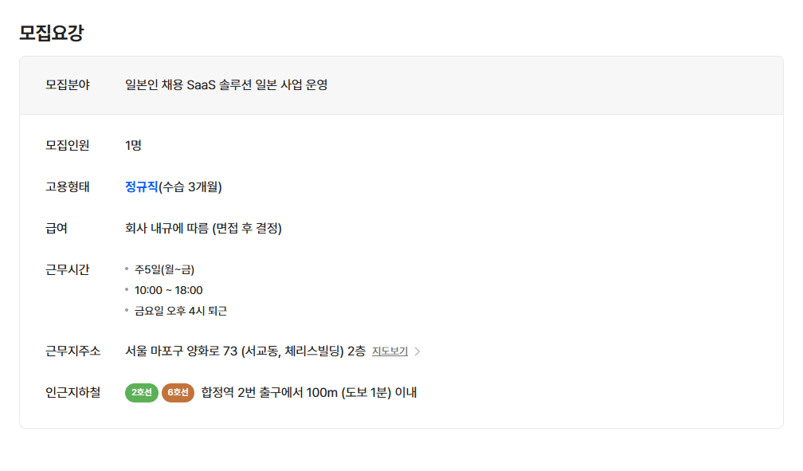Open the 지도보기 map link
Viewport: 803px width, 471px height.
click(390, 351)
